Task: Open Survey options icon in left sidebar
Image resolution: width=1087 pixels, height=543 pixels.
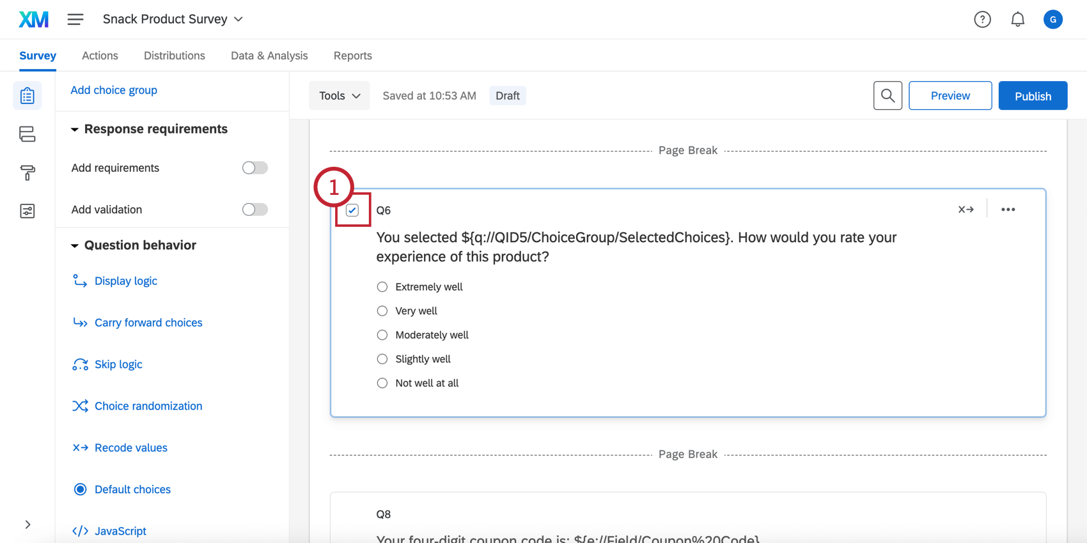Action: tap(27, 211)
